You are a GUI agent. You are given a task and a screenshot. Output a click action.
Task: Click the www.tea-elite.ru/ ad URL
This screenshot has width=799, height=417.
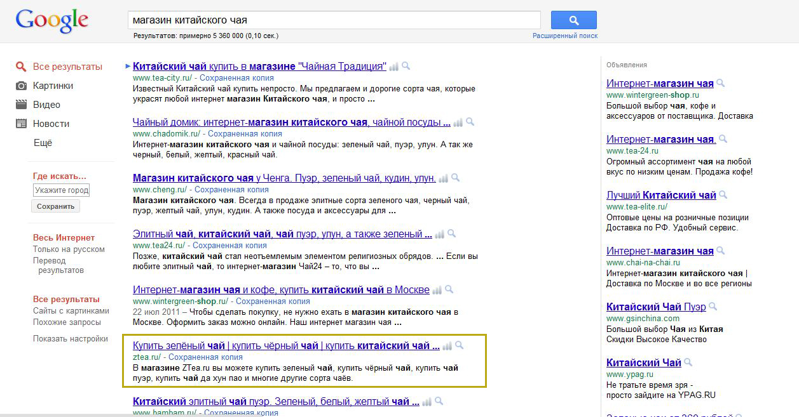(636, 206)
